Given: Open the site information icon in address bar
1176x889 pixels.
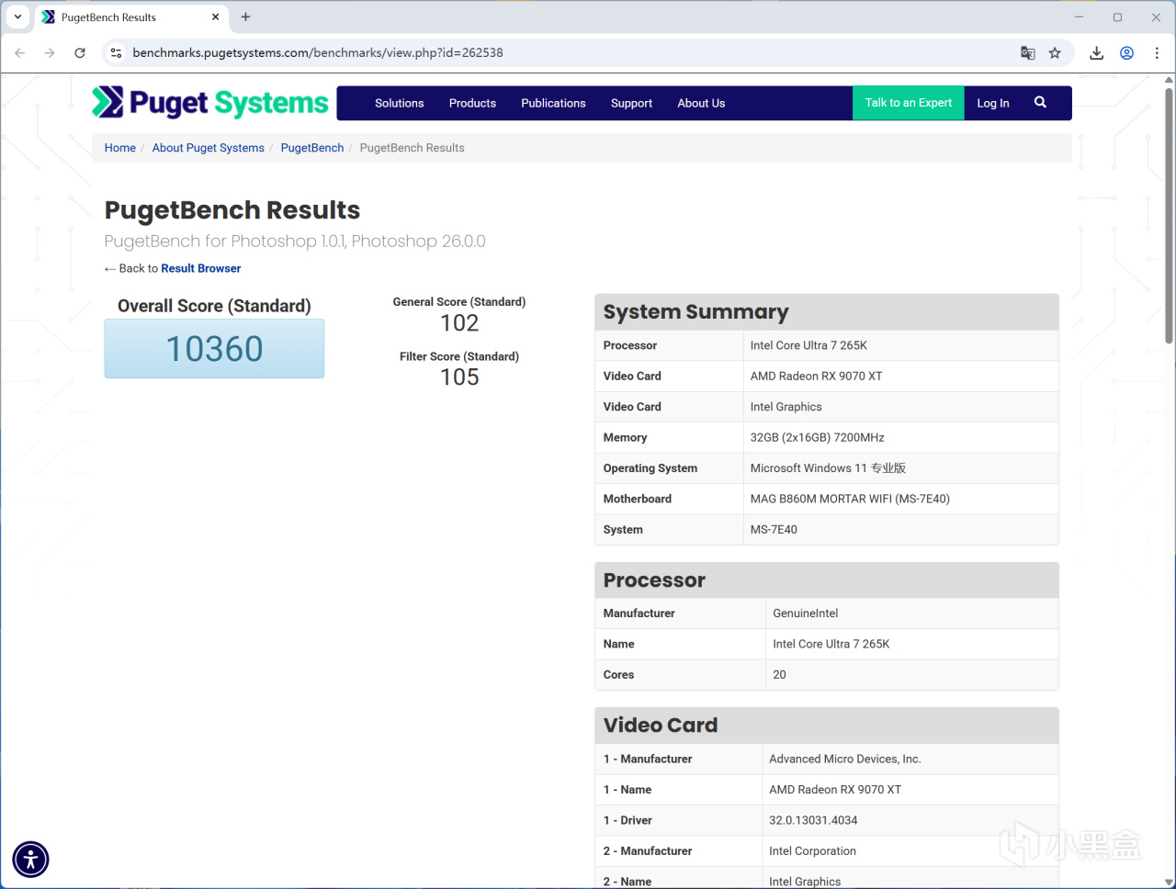Looking at the screenshot, I should [x=116, y=53].
